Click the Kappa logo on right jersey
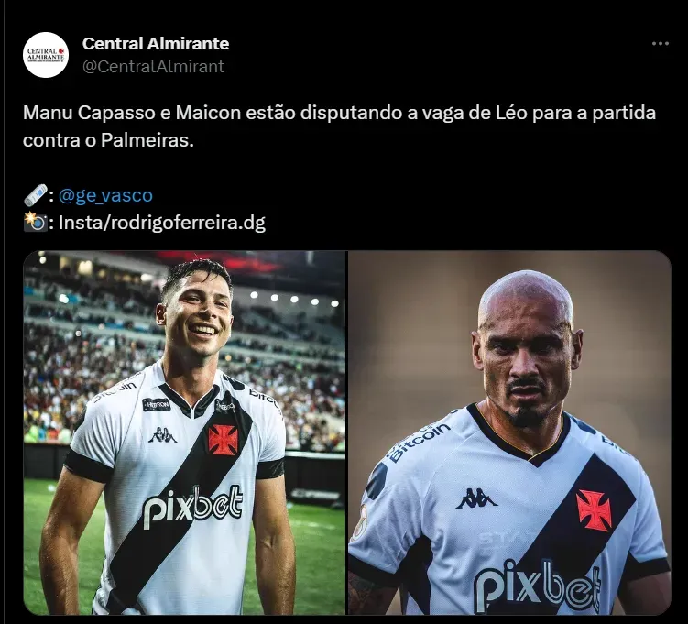Screen dimensions: 688x624 476,498
